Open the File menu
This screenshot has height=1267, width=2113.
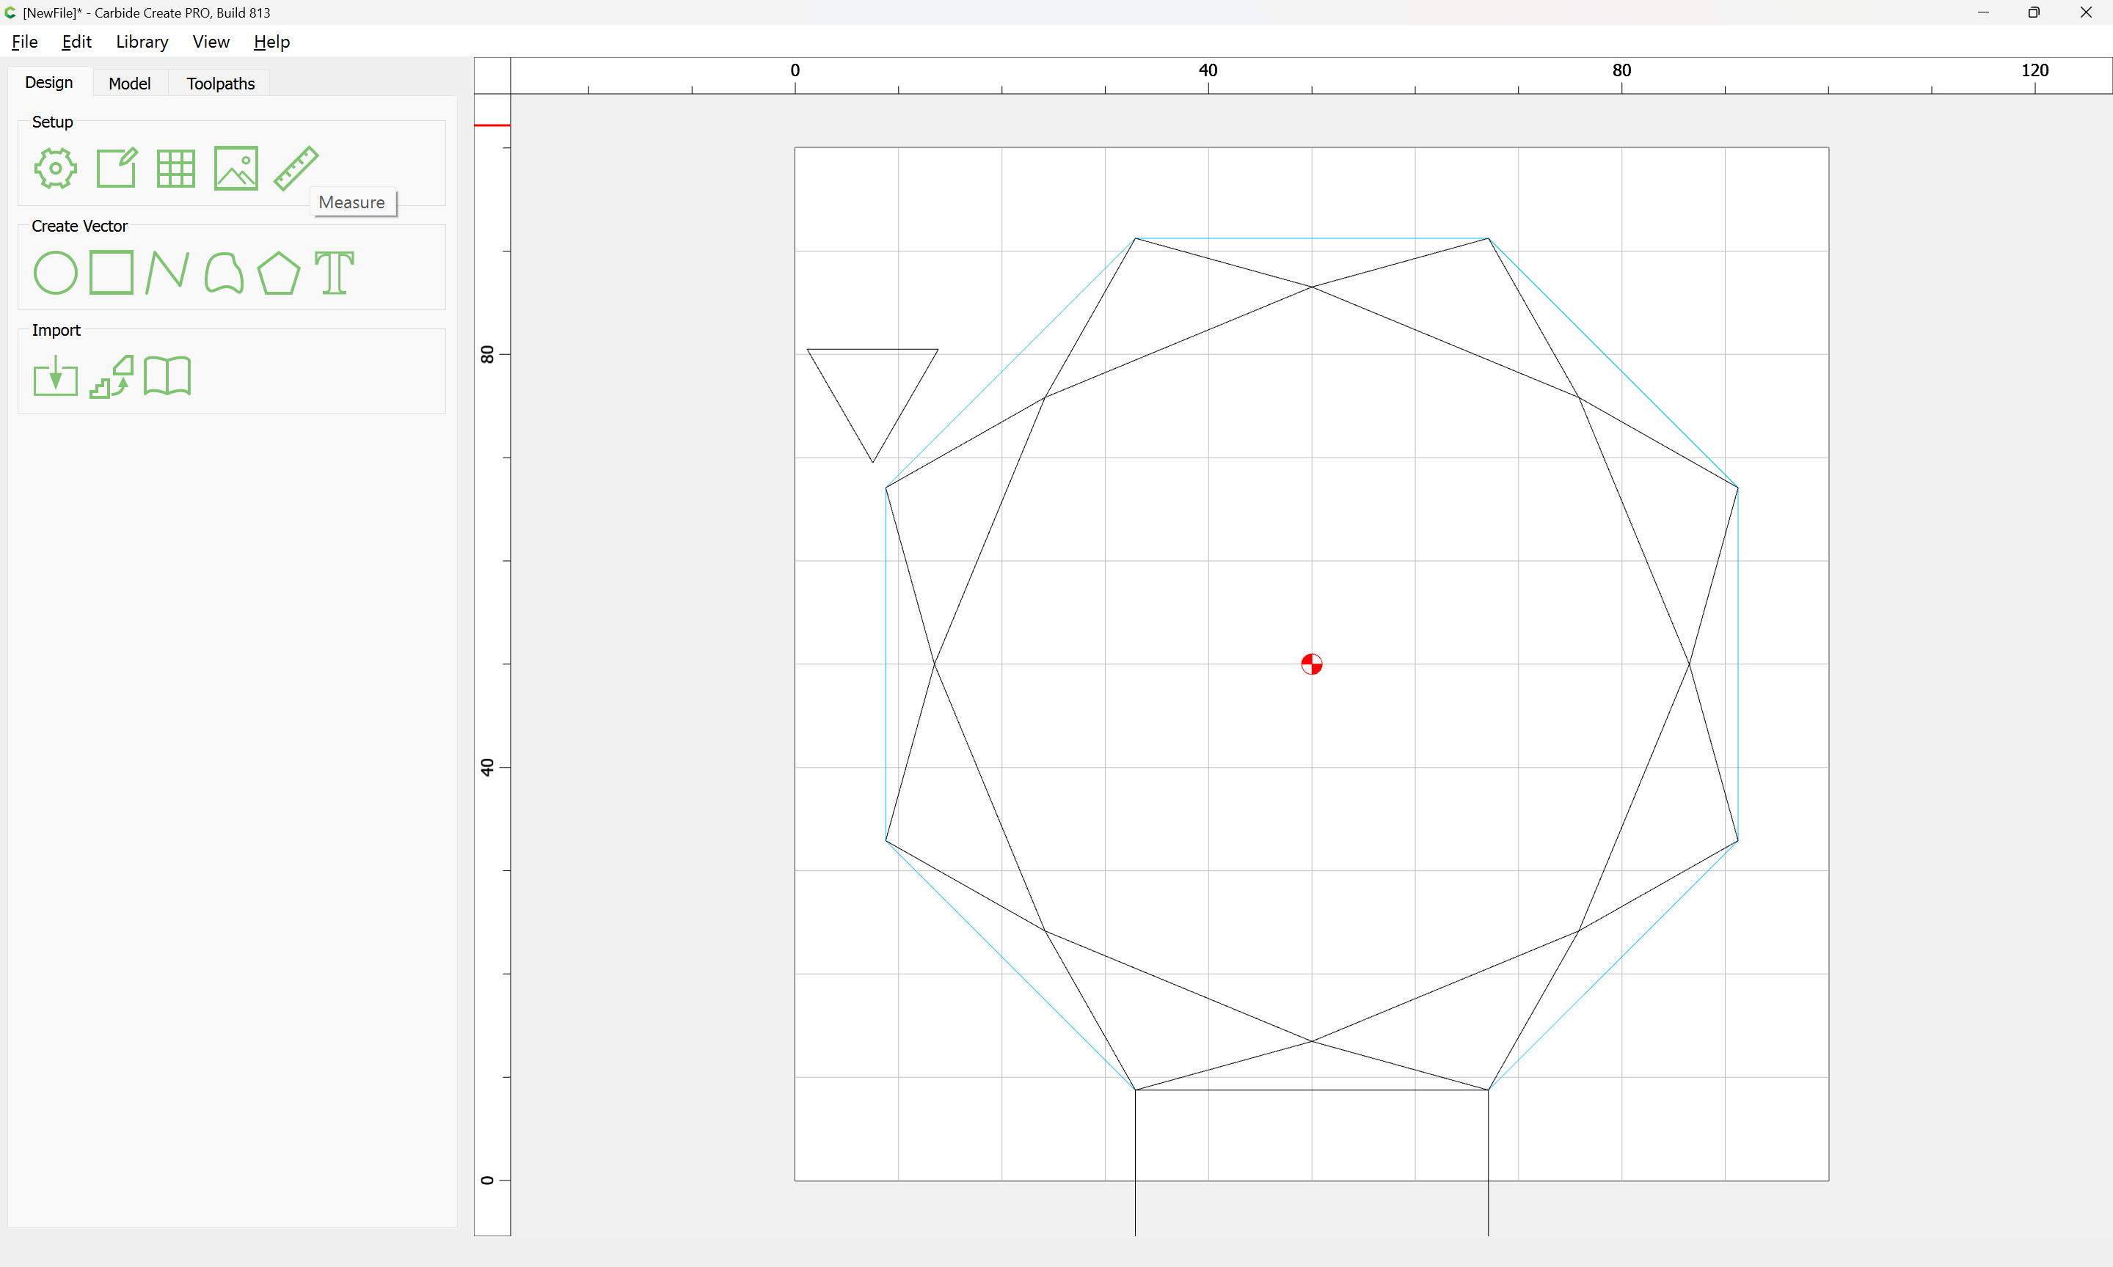25,42
